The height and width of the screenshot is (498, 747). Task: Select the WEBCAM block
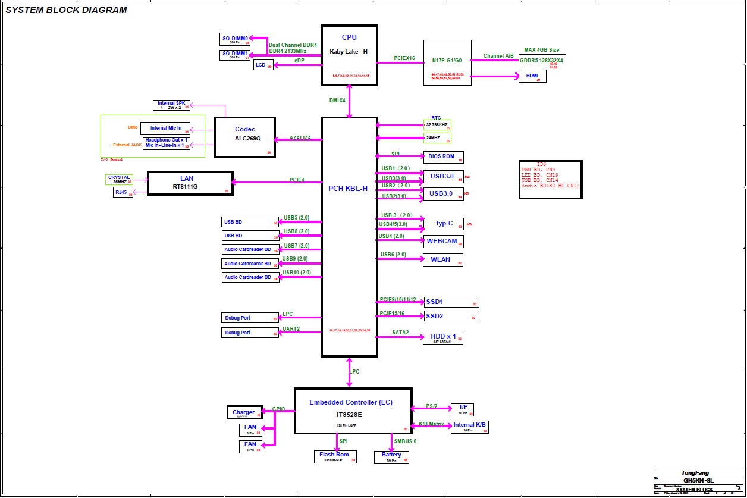443,241
